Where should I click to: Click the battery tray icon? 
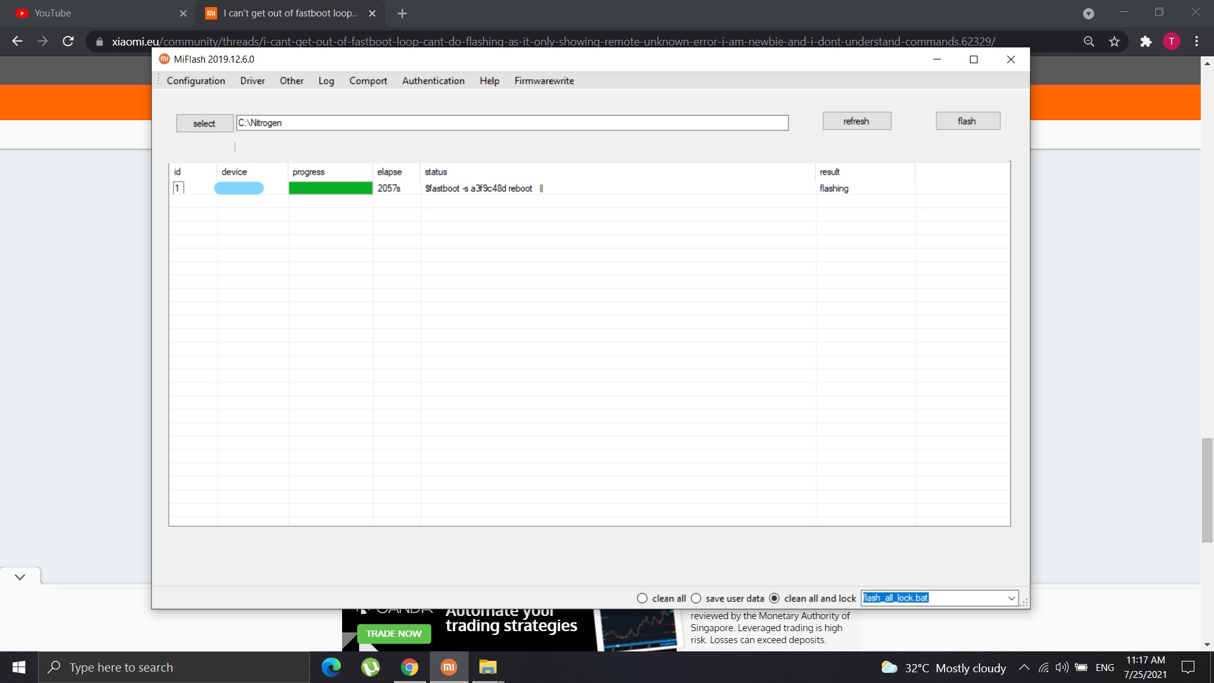click(x=1081, y=667)
